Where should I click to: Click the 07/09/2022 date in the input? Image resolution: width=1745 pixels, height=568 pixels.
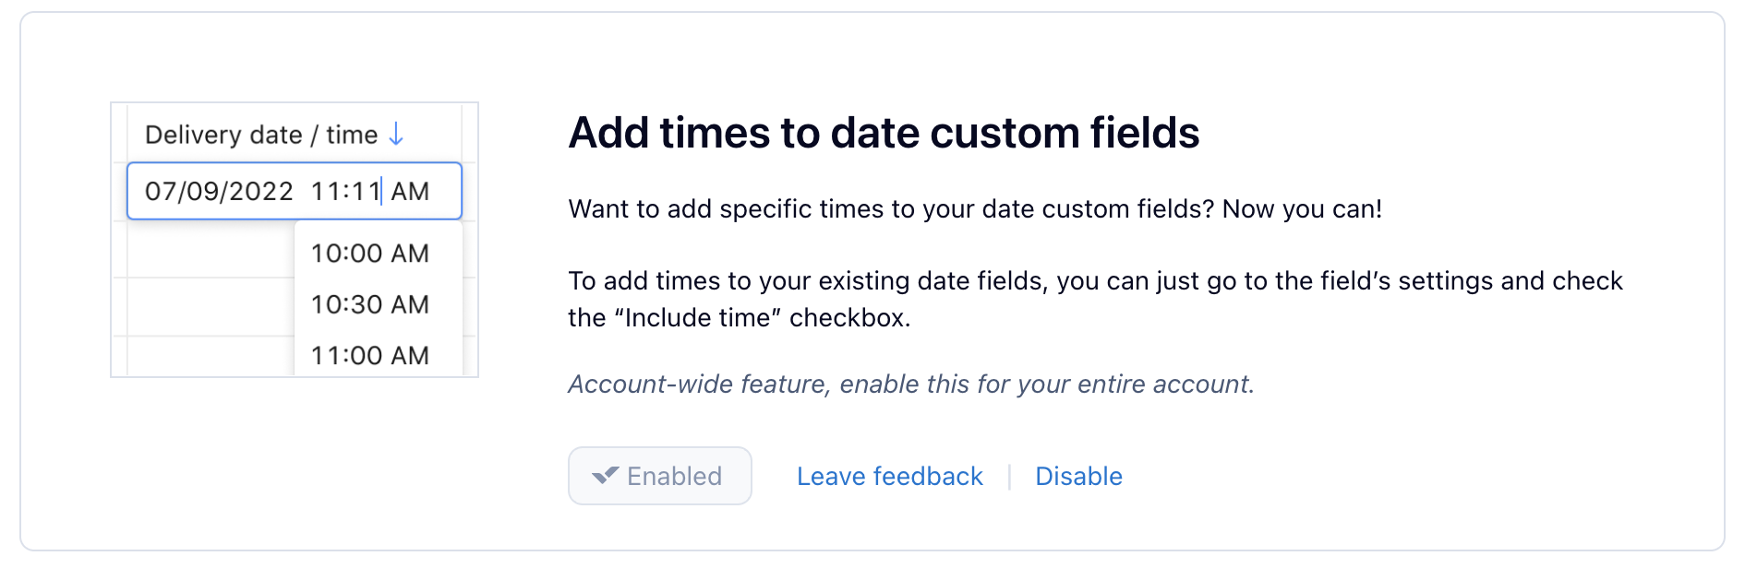pyautogui.click(x=219, y=192)
